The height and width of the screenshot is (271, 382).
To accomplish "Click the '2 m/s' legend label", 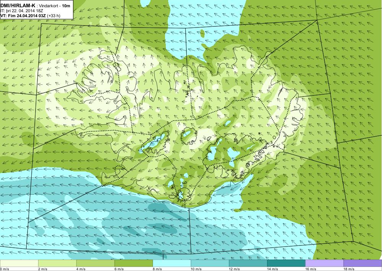I will [x=43, y=269].
